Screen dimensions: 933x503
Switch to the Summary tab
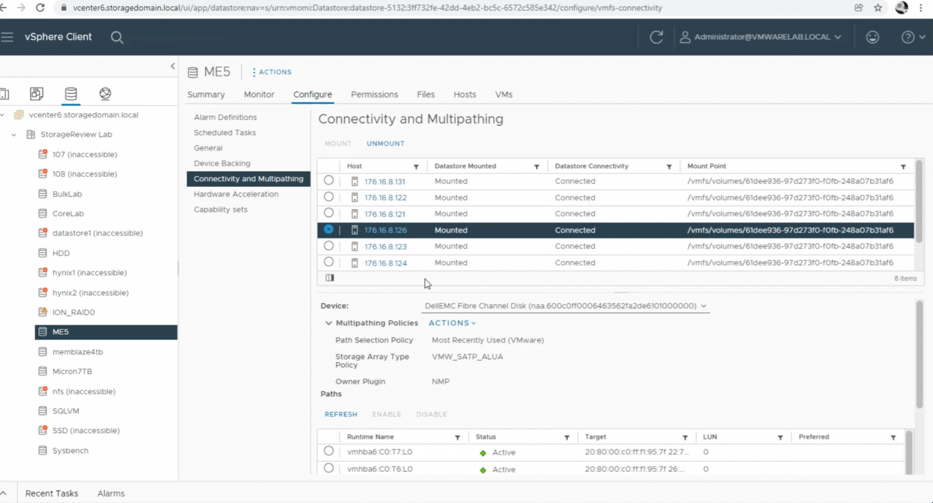(x=206, y=95)
